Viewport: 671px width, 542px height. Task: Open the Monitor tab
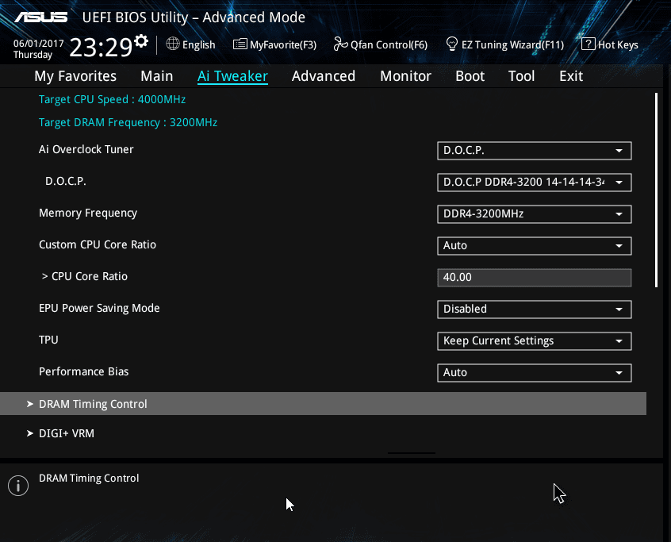click(405, 76)
